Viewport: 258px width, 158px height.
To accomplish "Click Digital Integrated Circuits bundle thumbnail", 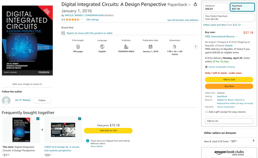I will [21, 130].
